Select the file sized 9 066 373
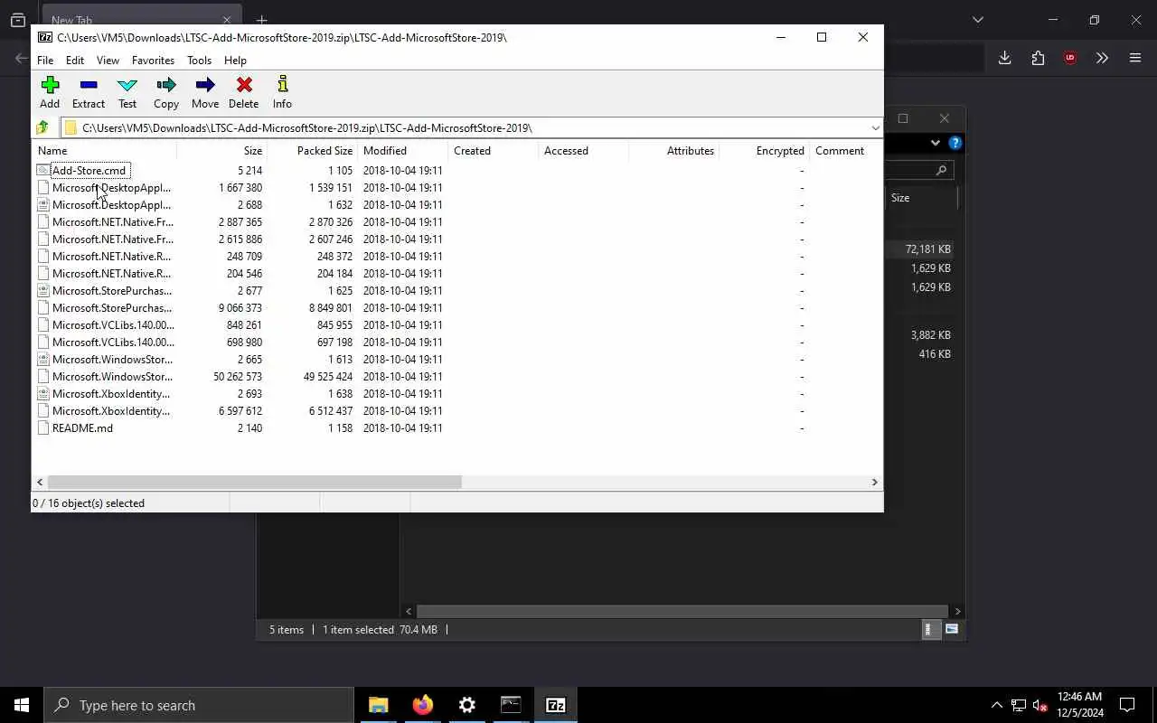This screenshot has height=723, width=1157. pyautogui.click(x=111, y=307)
